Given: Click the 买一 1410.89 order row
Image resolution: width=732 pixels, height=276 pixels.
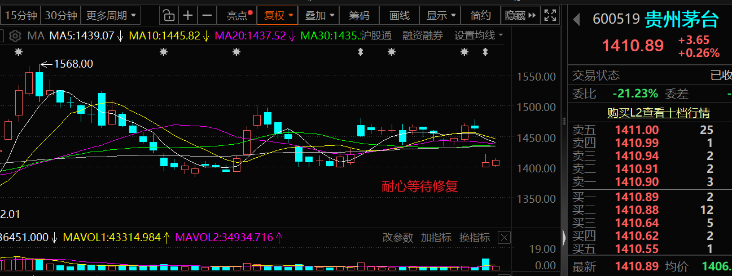Looking at the screenshot, I should click(x=650, y=197).
